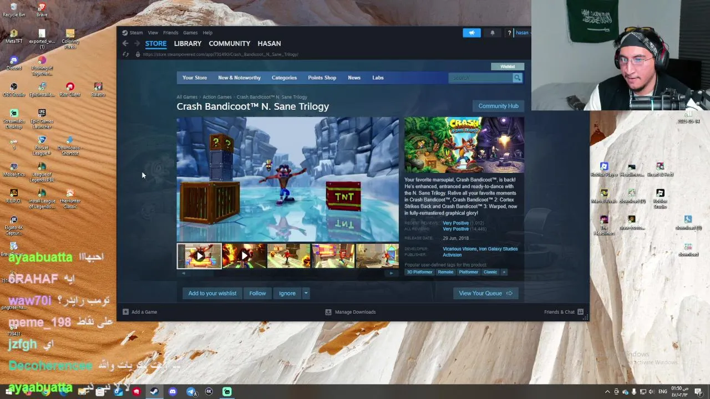Click the Steam reload page icon
This screenshot has height=399, width=710.
click(x=125, y=54)
